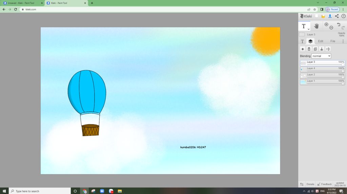Show hidden system tray icons
The width and height of the screenshot is (347, 194).
[x=304, y=191]
